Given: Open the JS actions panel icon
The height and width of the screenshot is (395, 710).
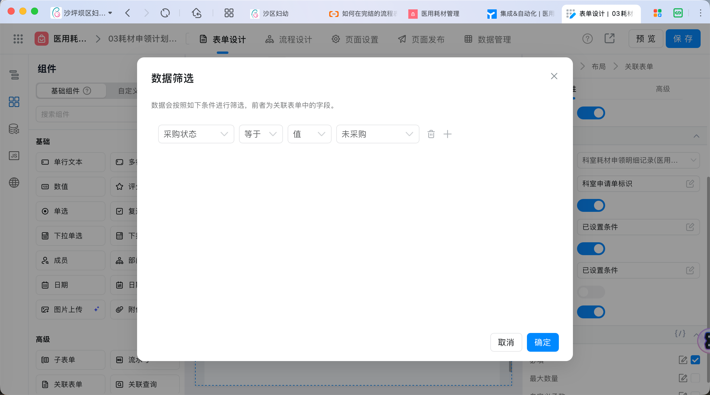Looking at the screenshot, I should 14,155.
